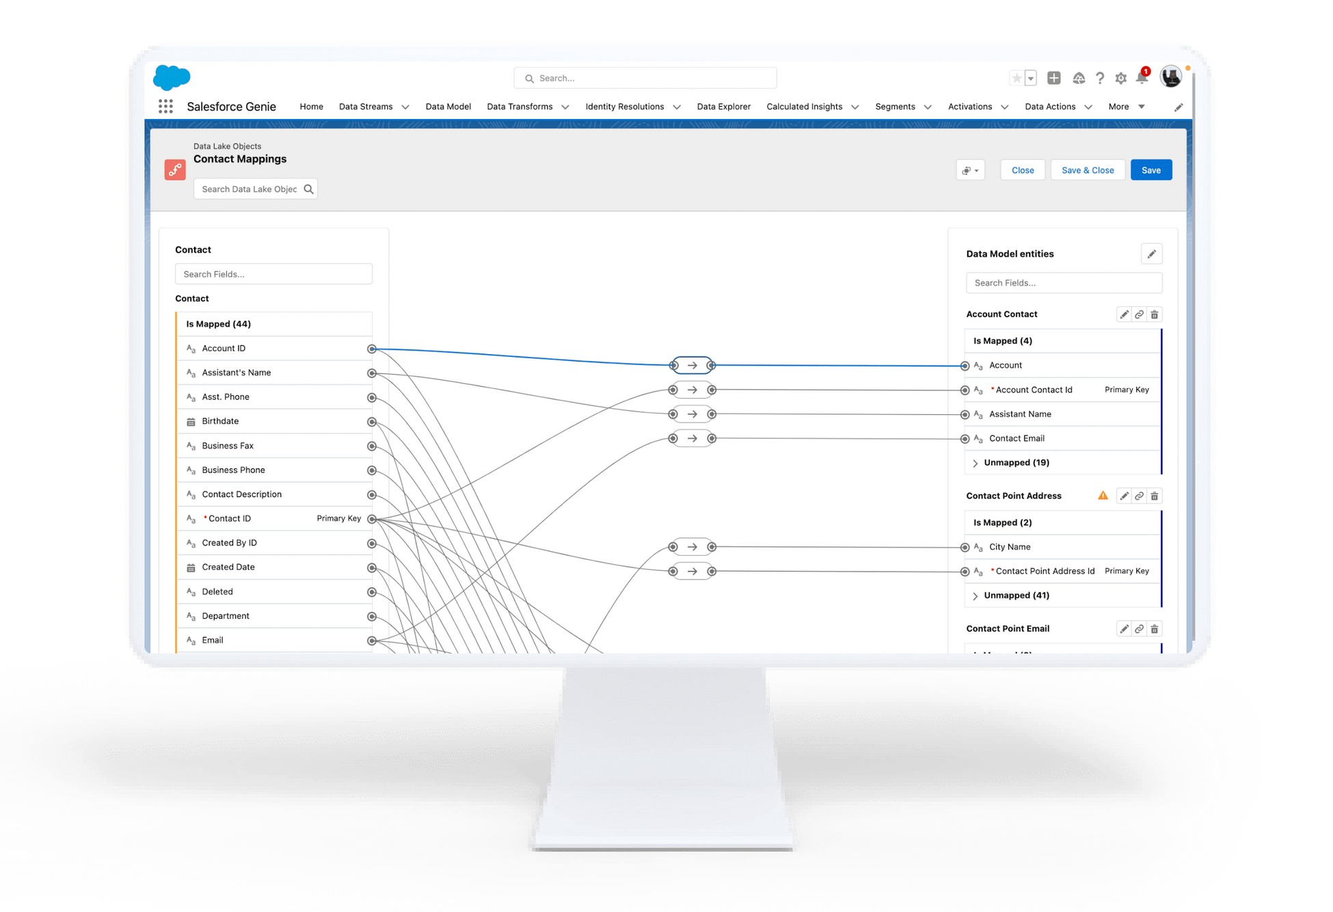Click the Contact Search Fields input
1333x912 pixels.
tap(273, 274)
